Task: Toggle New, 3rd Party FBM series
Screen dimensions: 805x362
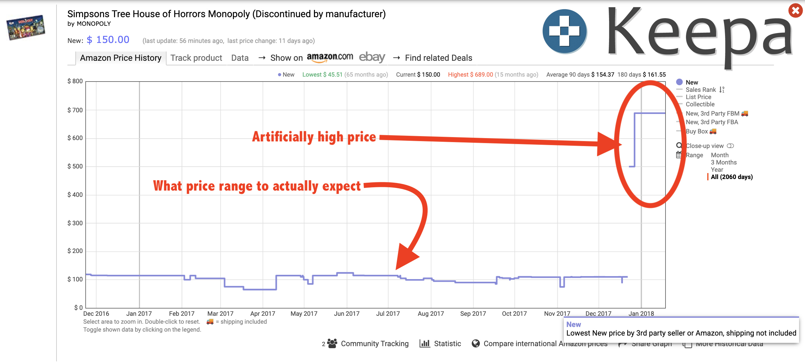Action: tap(712, 113)
